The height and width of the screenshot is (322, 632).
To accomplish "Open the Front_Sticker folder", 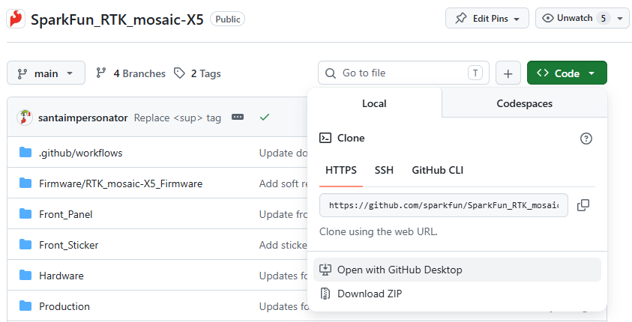I will pyautogui.click(x=68, y=245).
